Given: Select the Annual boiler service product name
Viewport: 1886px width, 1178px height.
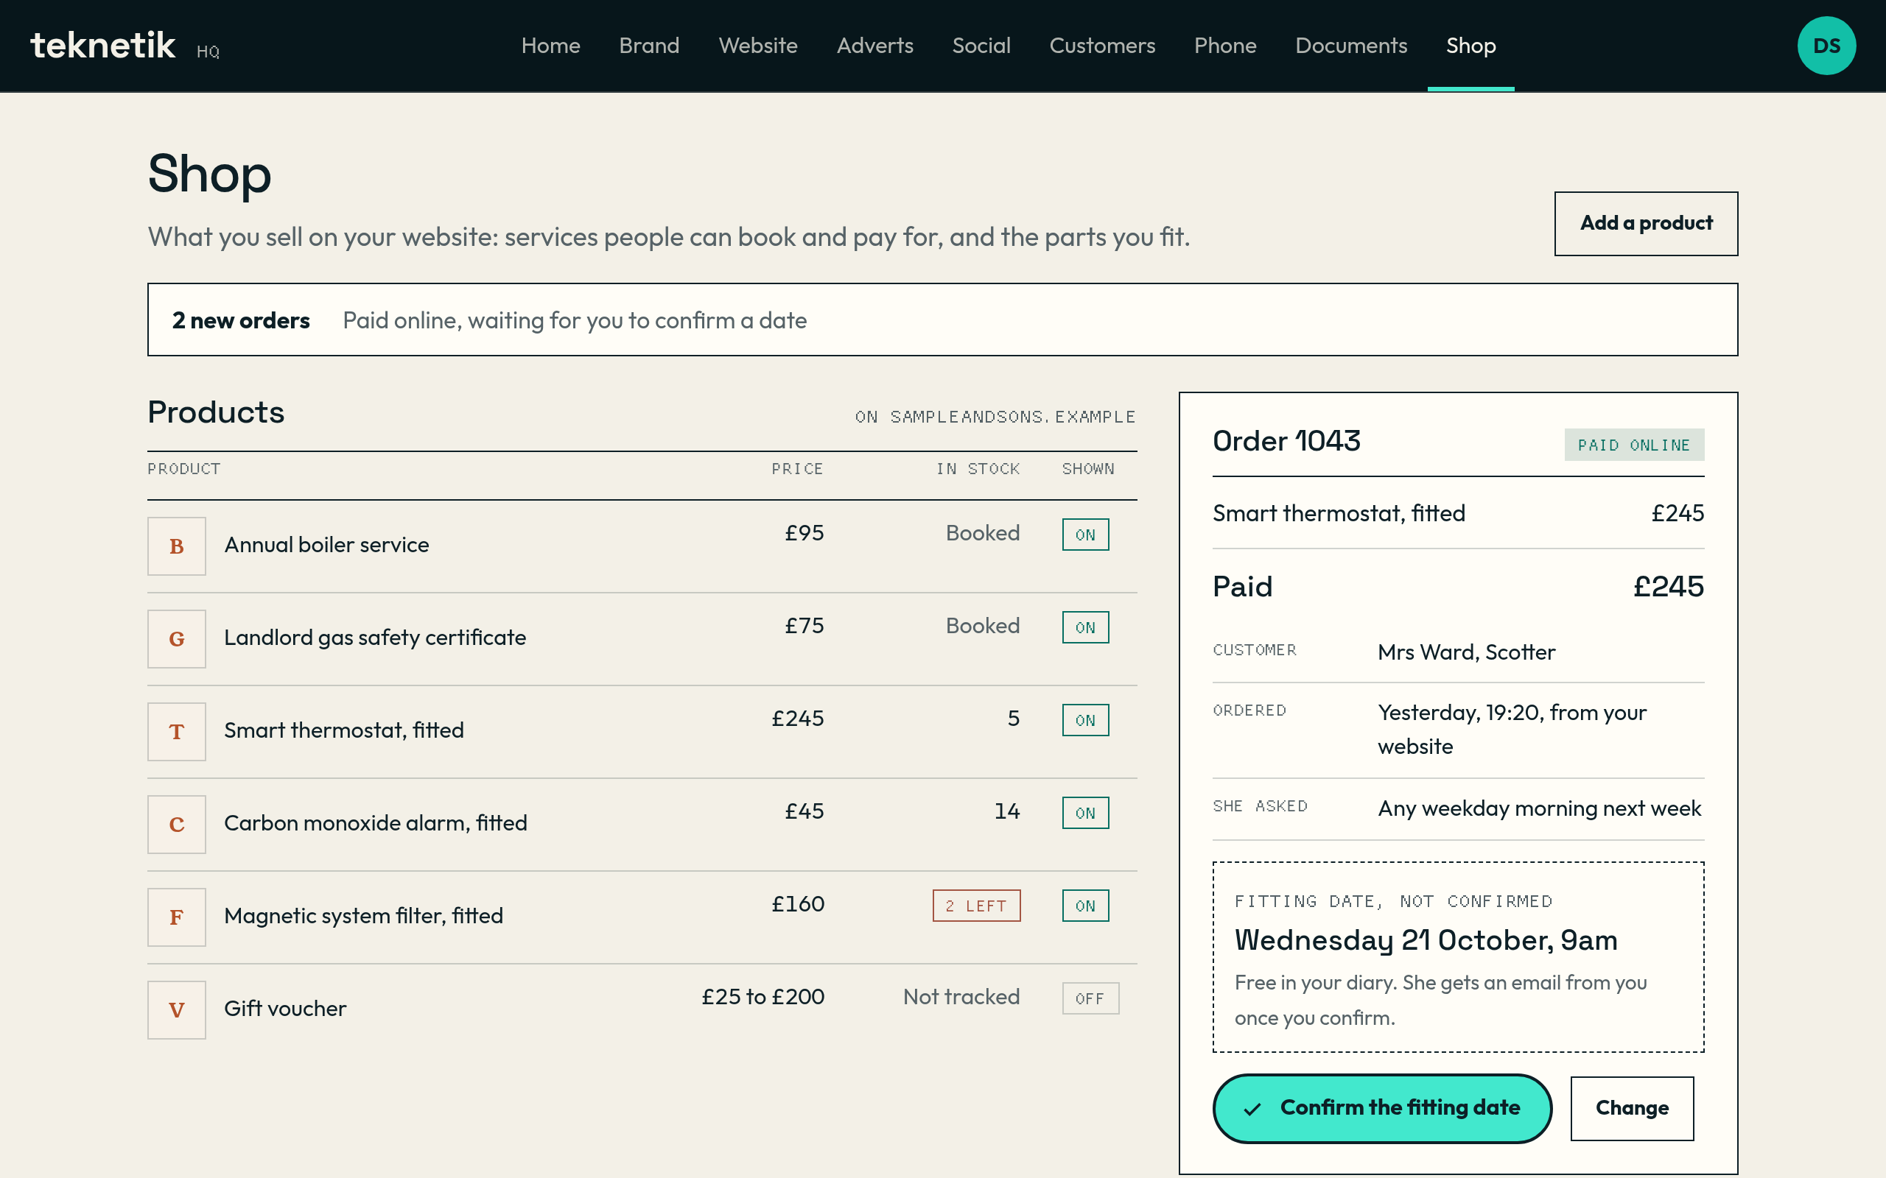Looking at the screenshot, I should 326,545.
